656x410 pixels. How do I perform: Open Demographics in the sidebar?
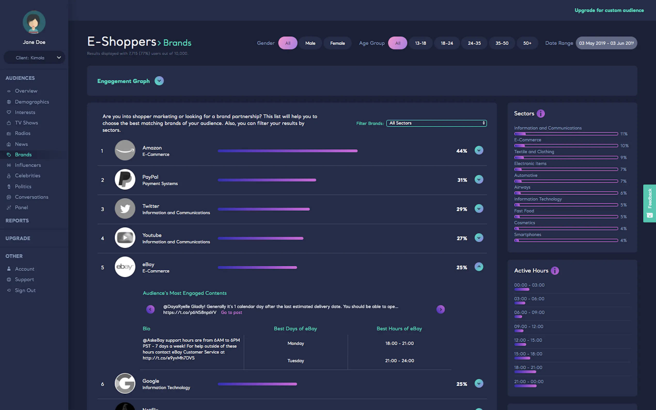click(x=32, y=102)
